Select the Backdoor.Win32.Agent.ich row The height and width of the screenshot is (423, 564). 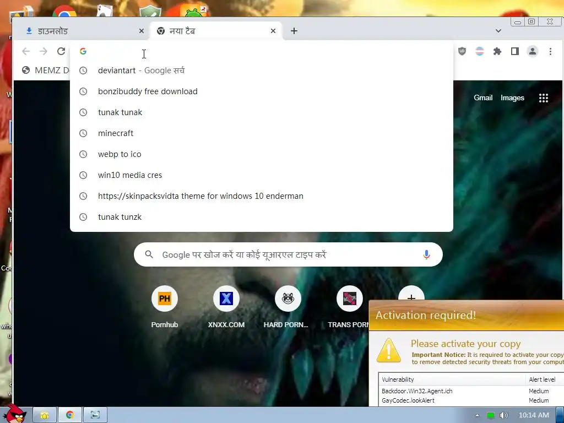tap(471, 391)
